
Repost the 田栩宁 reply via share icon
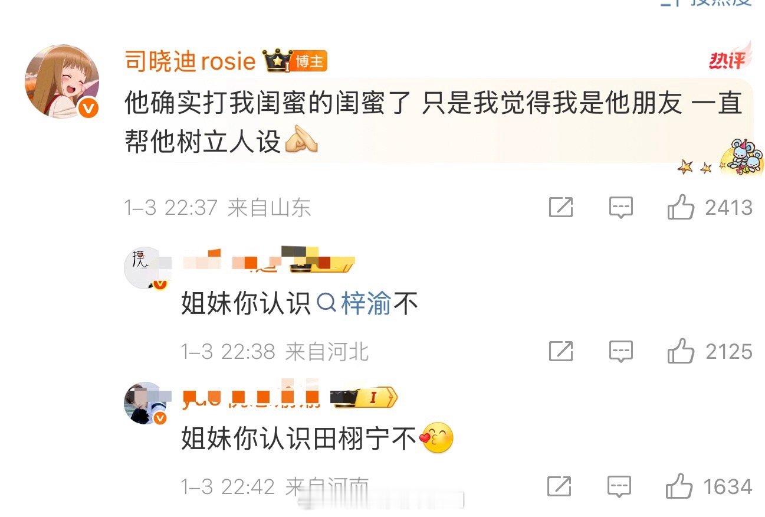click(x=560, y=486)
